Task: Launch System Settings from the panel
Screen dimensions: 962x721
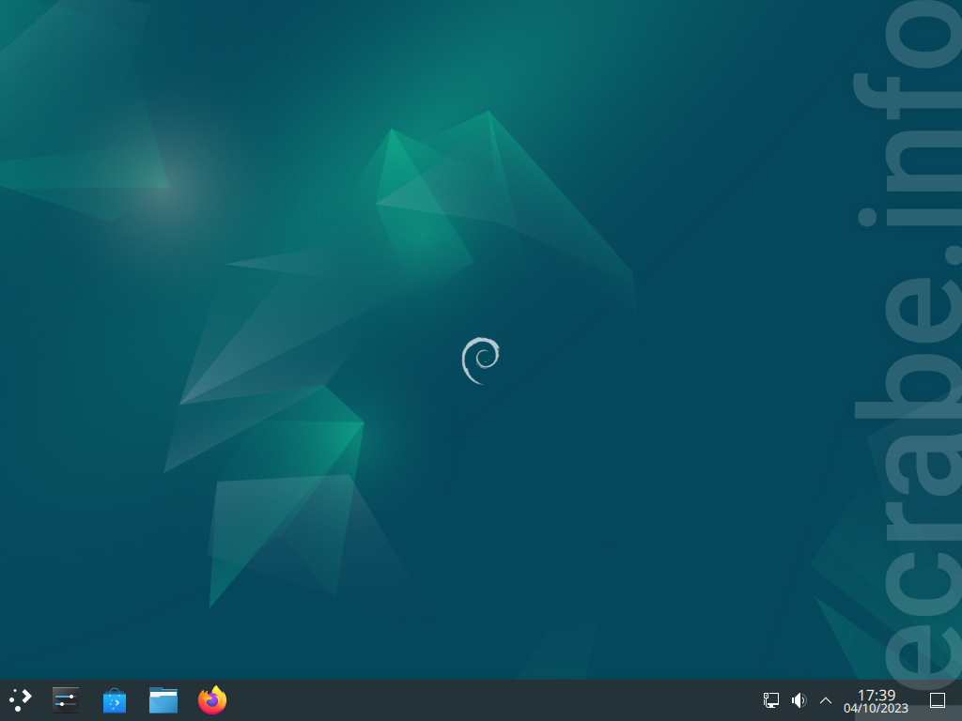Action: point(65,700)
